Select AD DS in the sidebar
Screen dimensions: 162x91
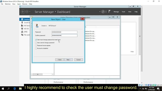25,29
